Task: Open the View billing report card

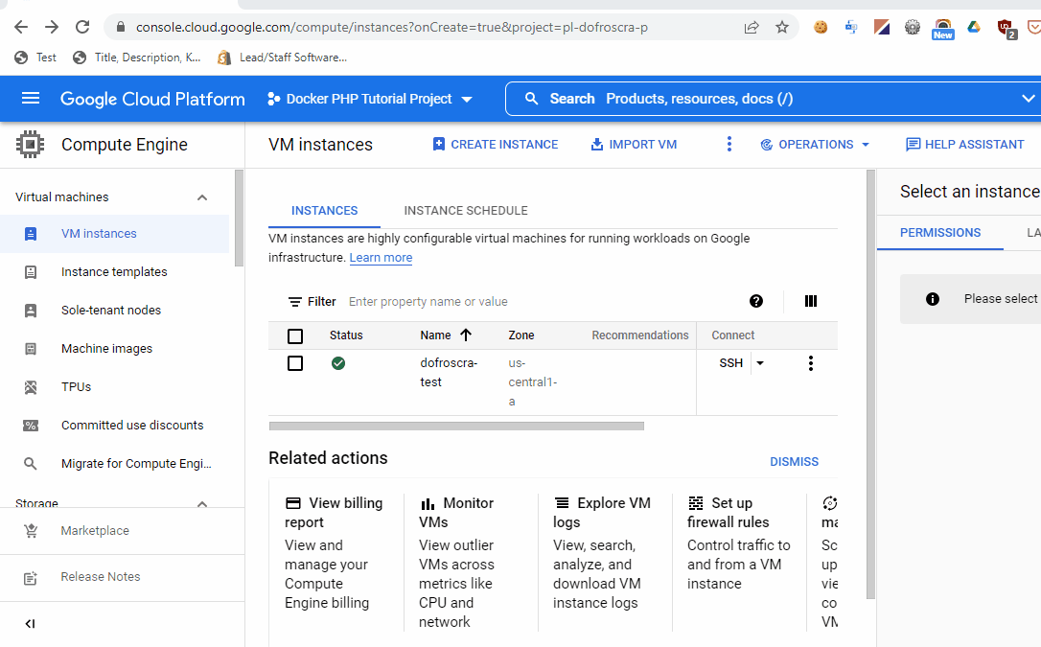Action: [x=334, y=553]
